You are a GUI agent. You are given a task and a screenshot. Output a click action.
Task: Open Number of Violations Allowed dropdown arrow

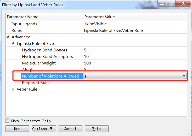coord(184,76)
